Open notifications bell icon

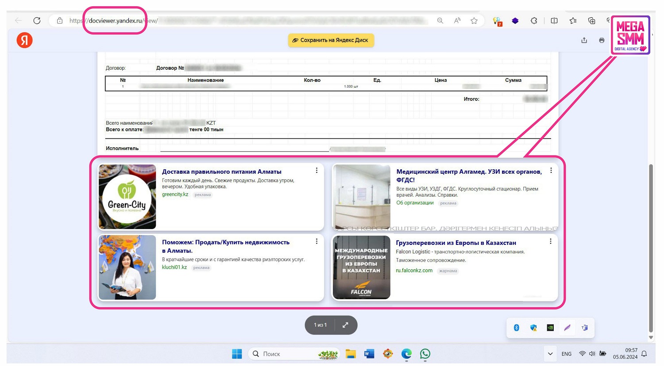[644, 354]
